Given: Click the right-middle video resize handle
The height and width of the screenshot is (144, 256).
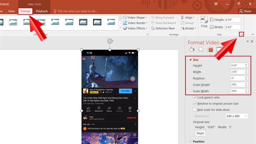Looking at the screenshot, I should pos(138,111).
